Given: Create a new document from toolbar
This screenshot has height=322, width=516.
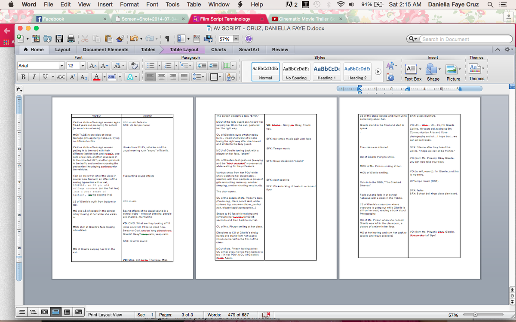Looking at the screenshot, I should coord(21,39).
